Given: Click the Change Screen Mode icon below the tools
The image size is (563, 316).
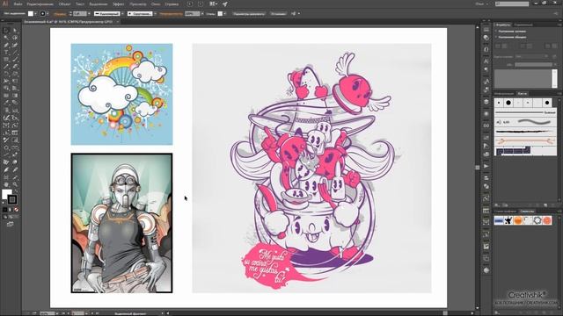Looking at the screenshot, I should coord(10,225).
